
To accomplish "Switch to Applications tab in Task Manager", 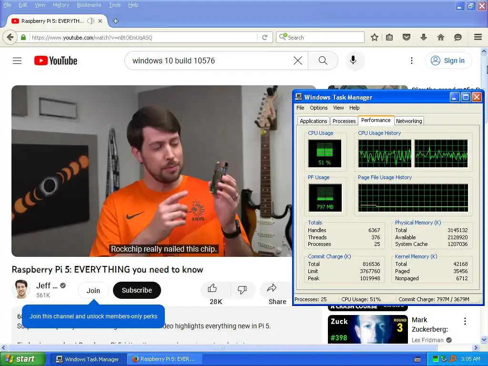I will 314,121.
